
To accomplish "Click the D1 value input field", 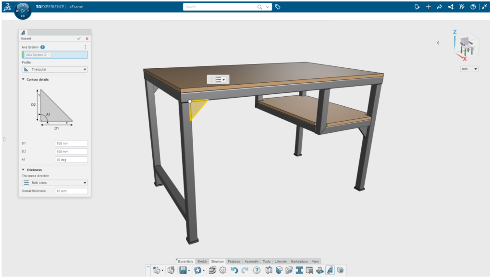I will [x=71, y=143].
